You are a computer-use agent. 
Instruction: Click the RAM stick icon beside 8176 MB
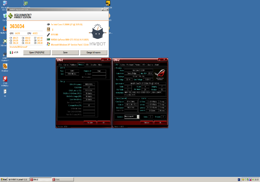point(48,35)
